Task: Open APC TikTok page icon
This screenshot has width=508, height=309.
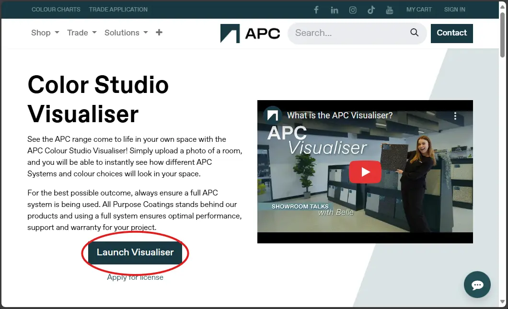Action: coord(371,10)
